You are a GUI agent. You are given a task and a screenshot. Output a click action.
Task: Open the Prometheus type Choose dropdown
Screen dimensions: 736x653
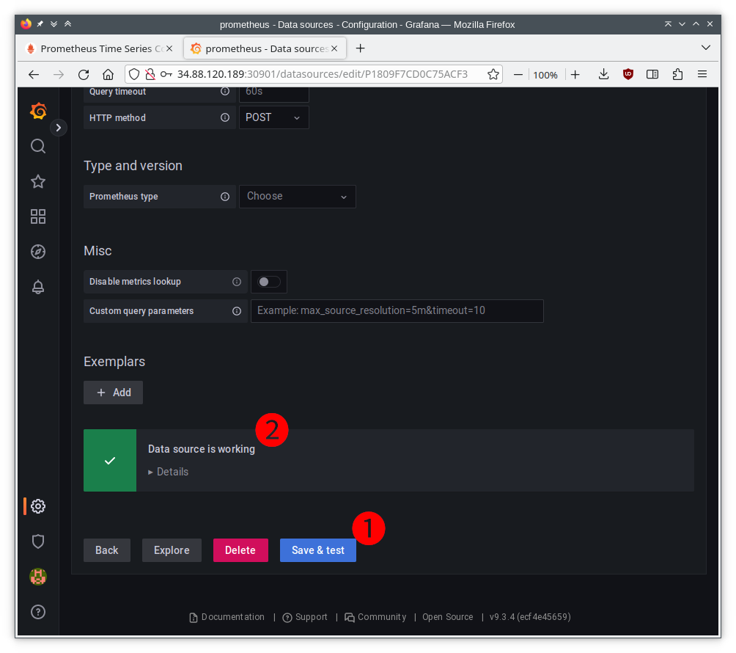pyautogui.click(x=297, y=197)
